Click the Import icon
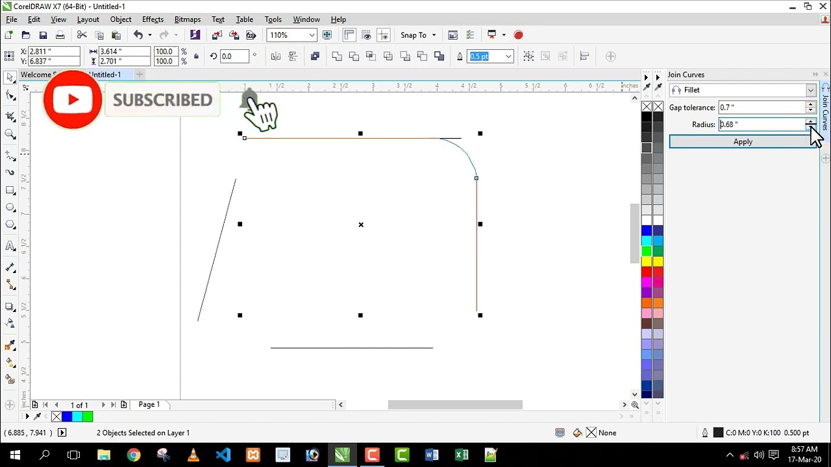 217,35
